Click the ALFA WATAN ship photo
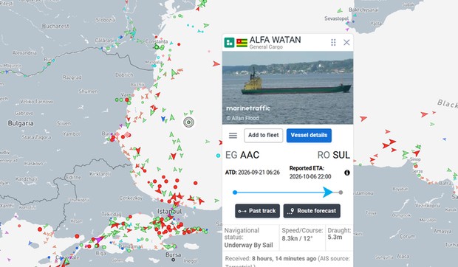Image resolution: width=458 pixels, height=267 pixels. 287,88
